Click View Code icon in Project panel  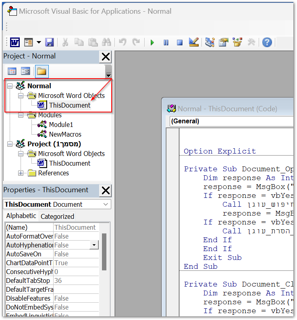click(x=12, y=71)
